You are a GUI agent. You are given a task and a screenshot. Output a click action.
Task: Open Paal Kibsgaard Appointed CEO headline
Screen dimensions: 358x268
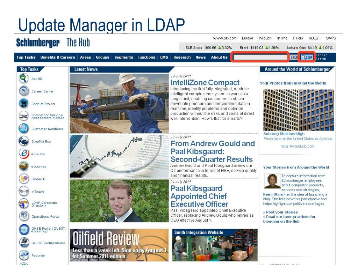point(199,196)
